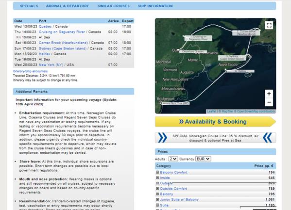291x210 pixels.
Task: Expand the Outside Comfort plus icon
Action: tap(157, 189)
